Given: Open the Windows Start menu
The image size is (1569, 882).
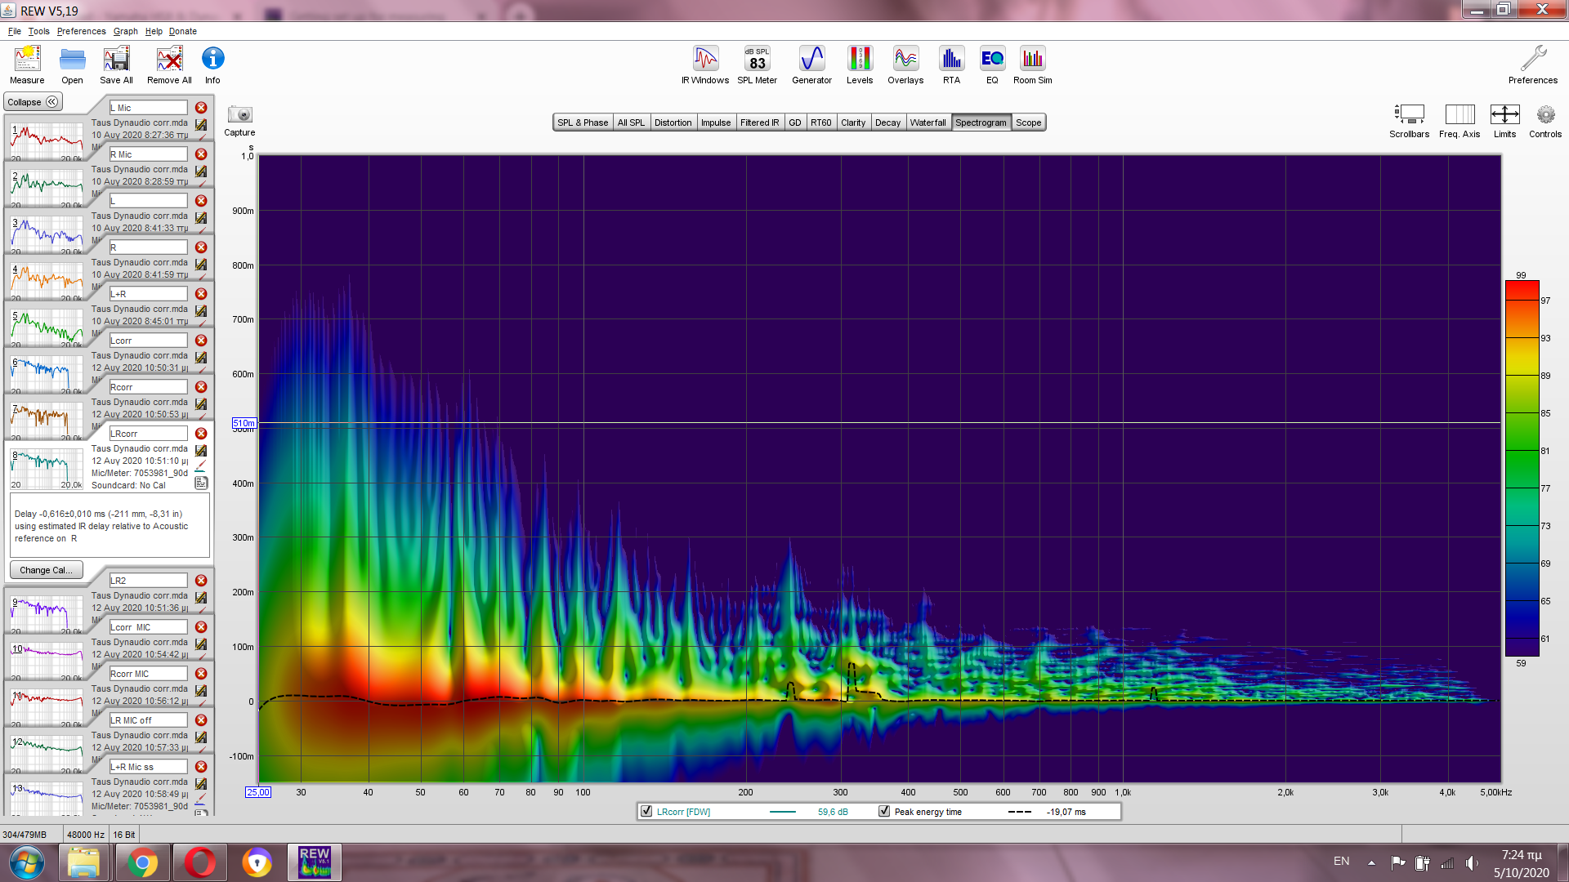Looking at the screenshot, I should click(26, 862).
